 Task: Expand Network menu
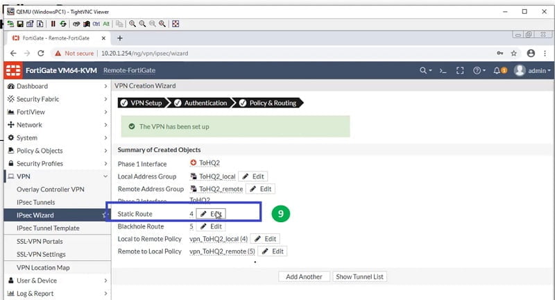click(58, 125)
